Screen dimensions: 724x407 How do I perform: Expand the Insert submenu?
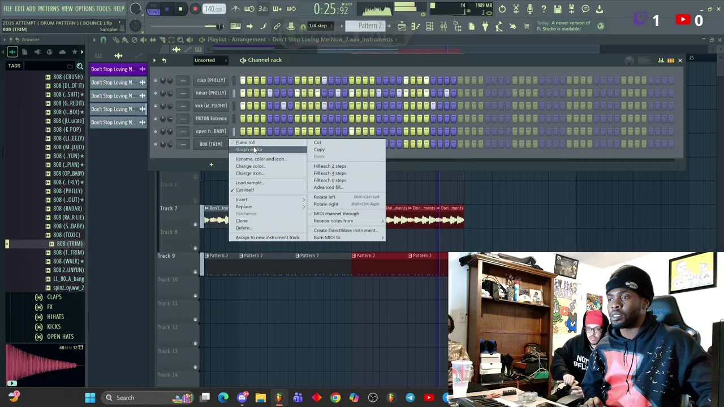(x=268, y=200)
